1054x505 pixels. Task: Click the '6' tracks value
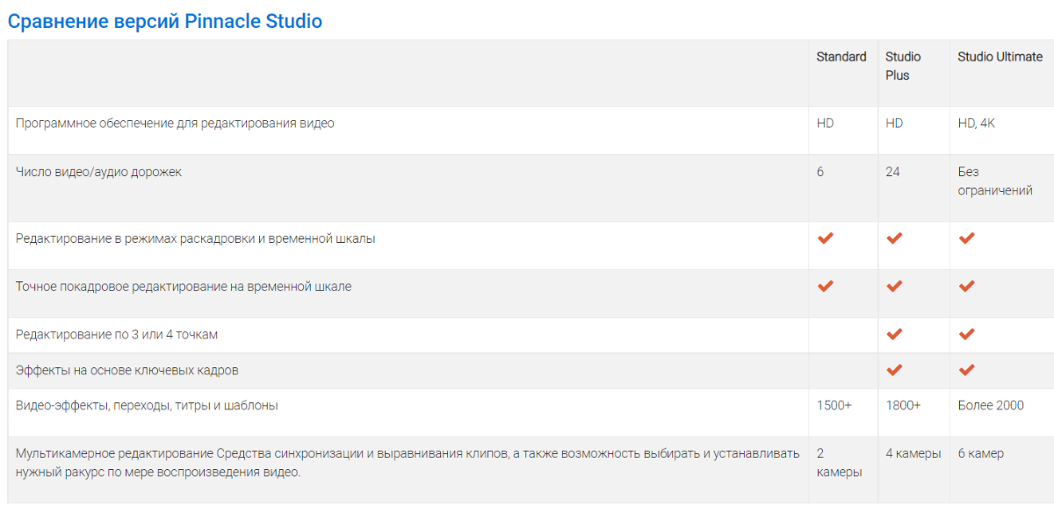[820, 172]
